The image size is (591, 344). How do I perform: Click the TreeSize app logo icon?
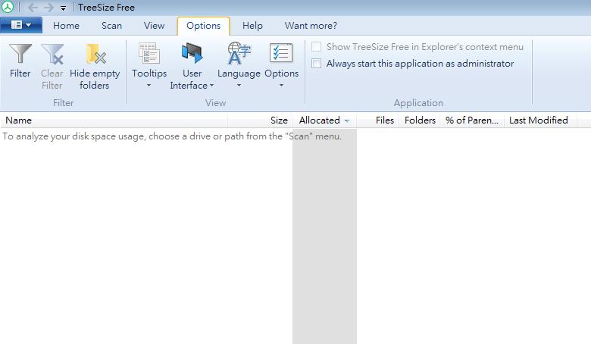(x=7, y=7)
